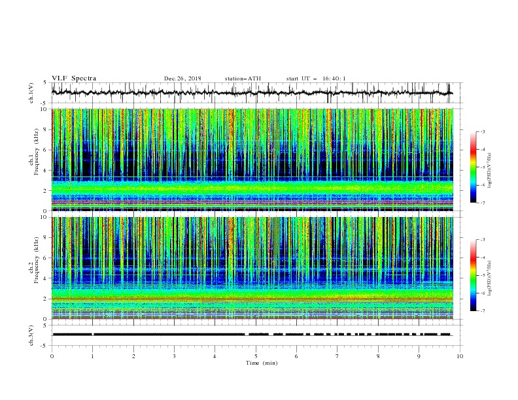Click the lower PSD color scale bar
Screen dimensions: 518x400
tap(473, 275)
